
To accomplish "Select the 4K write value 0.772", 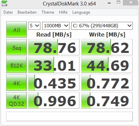I will click(x=107, y=83).
